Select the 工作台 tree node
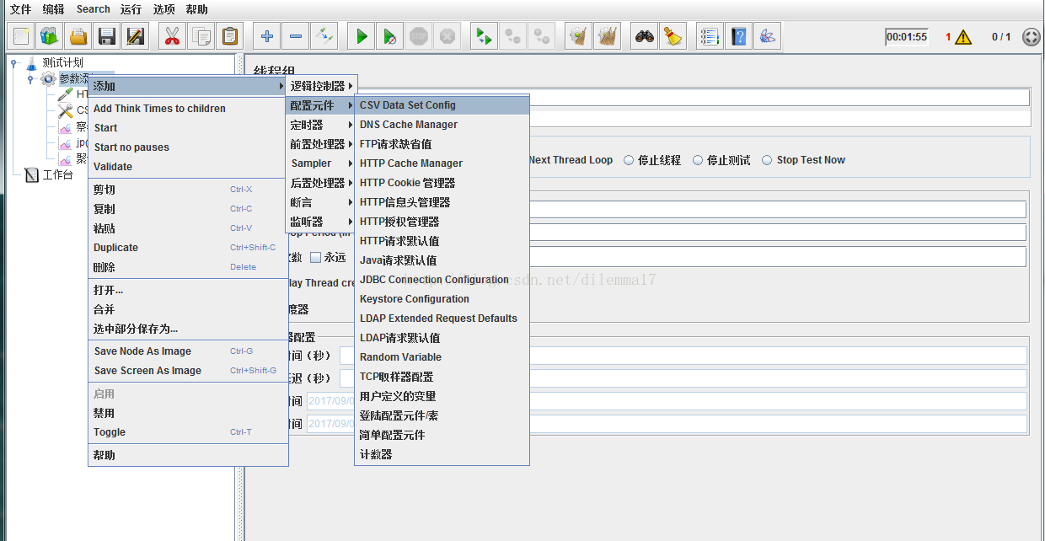Viewport: 1045px width, 541px height. click(57, 175)
